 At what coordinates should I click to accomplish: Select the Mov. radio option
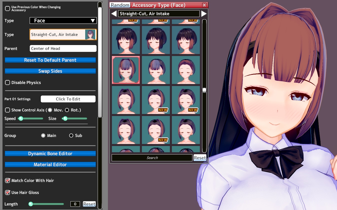click(x=50, y=110)
